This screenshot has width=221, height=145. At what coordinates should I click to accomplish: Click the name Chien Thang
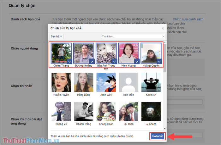[x=61, y=66]
